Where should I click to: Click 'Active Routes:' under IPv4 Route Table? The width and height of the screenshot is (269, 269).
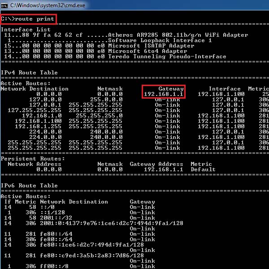coord(26,83)
